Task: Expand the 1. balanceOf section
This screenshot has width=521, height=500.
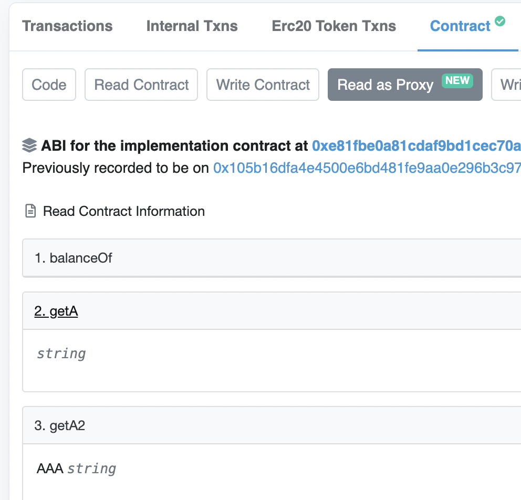Action: [272, 258]
